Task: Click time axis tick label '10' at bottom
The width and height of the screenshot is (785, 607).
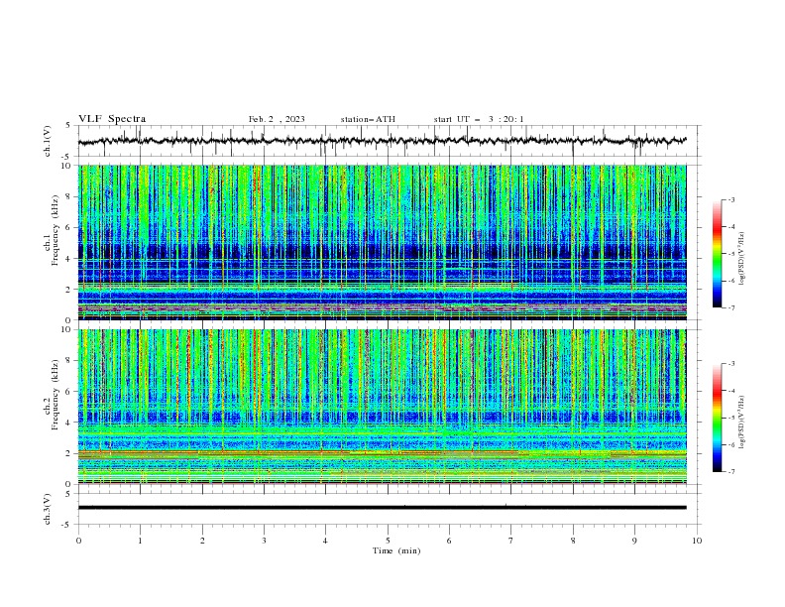Action: (697, 541)
